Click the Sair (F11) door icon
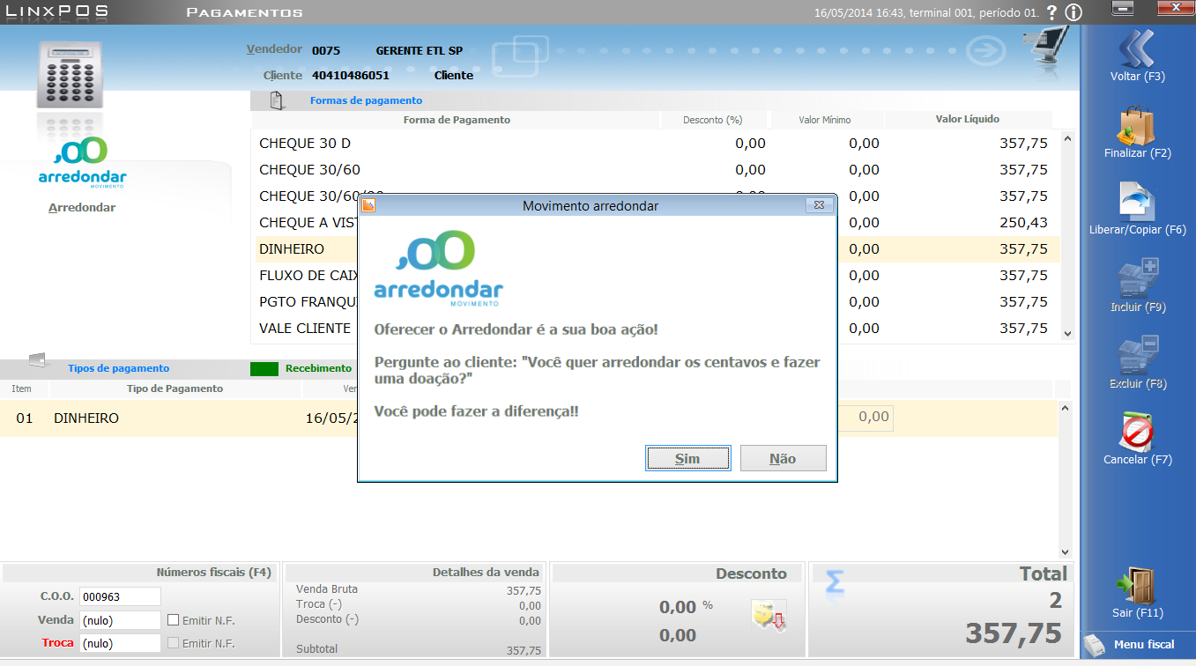This screenshot has width=1196, height=666. [x=1137, y=585]
